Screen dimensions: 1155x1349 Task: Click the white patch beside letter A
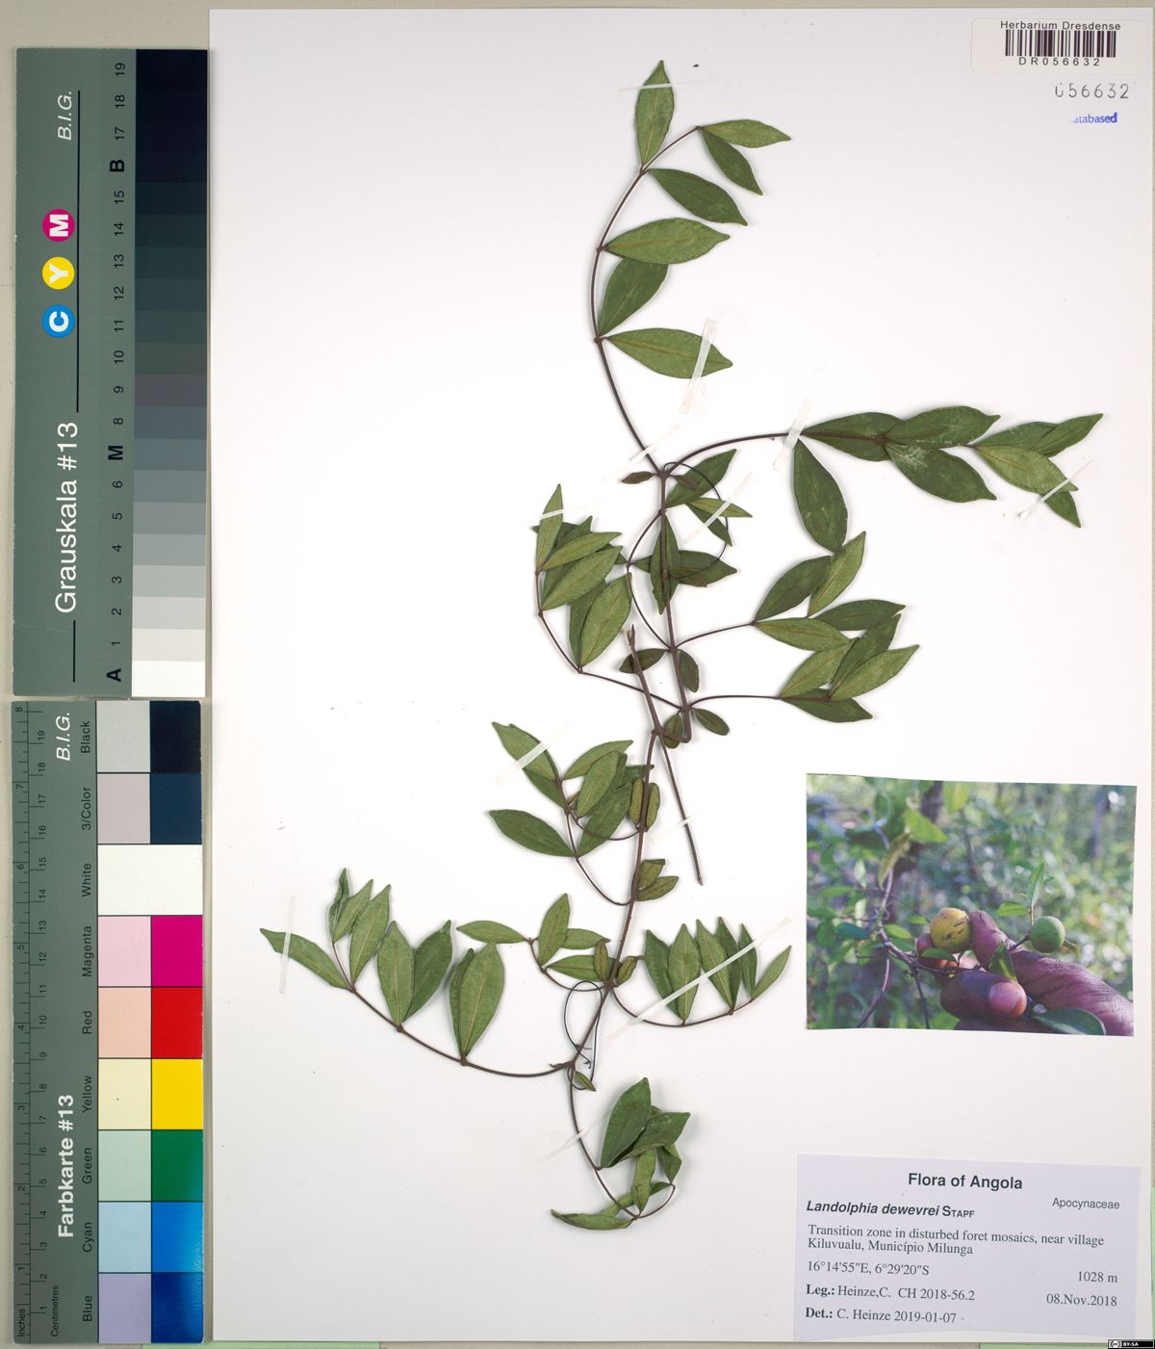[167, 676]
